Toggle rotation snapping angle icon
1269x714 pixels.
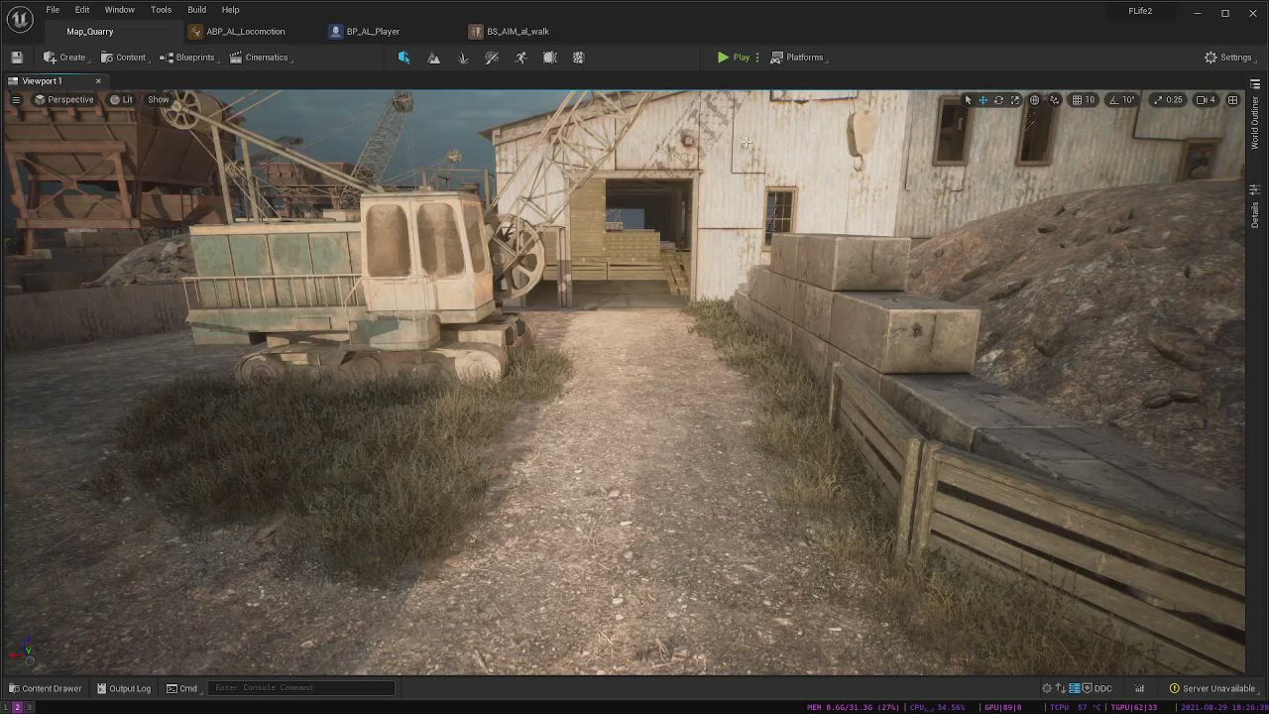[1112, 100]
